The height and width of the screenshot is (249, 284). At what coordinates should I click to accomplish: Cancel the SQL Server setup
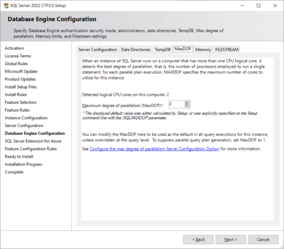coord(263,240)
